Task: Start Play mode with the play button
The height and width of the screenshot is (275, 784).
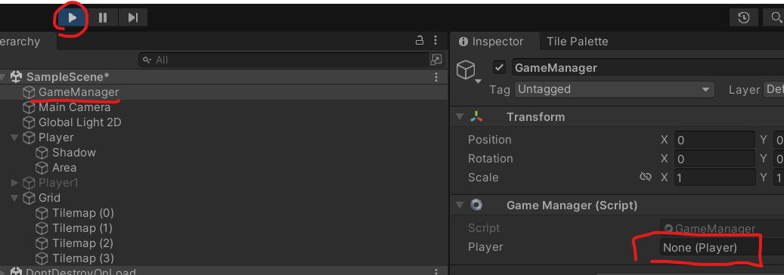Action: click(73, 18)
